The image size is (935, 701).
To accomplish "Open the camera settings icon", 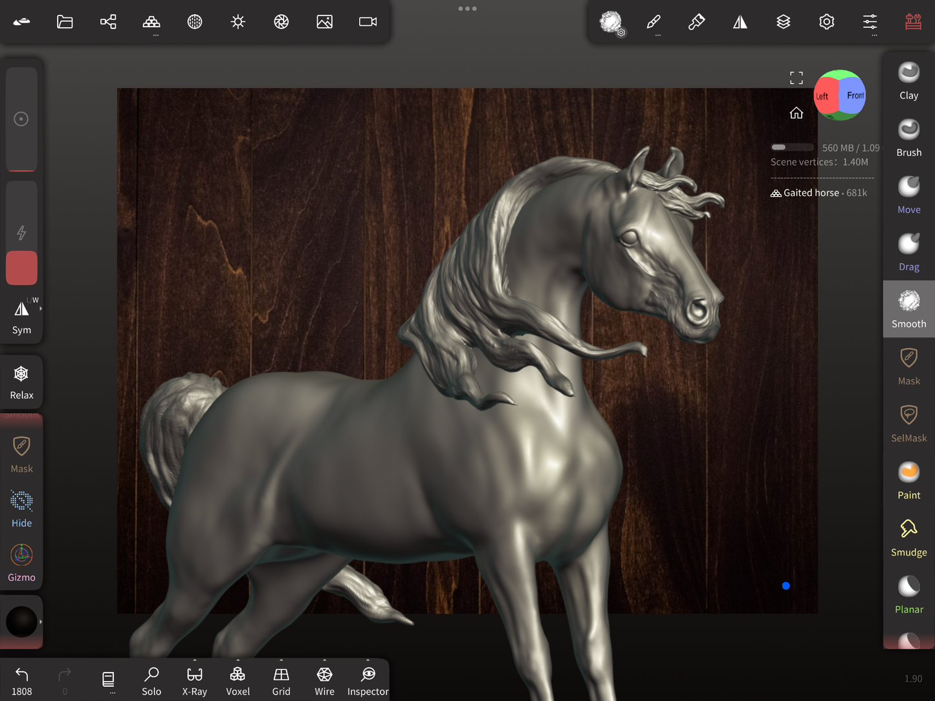I will coord(368,22).
